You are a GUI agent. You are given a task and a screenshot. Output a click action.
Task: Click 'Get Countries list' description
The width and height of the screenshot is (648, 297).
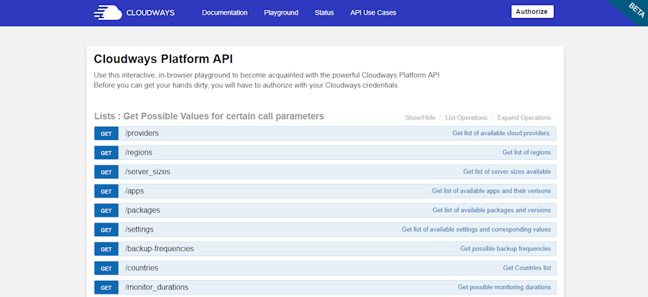tap(527, 268)
